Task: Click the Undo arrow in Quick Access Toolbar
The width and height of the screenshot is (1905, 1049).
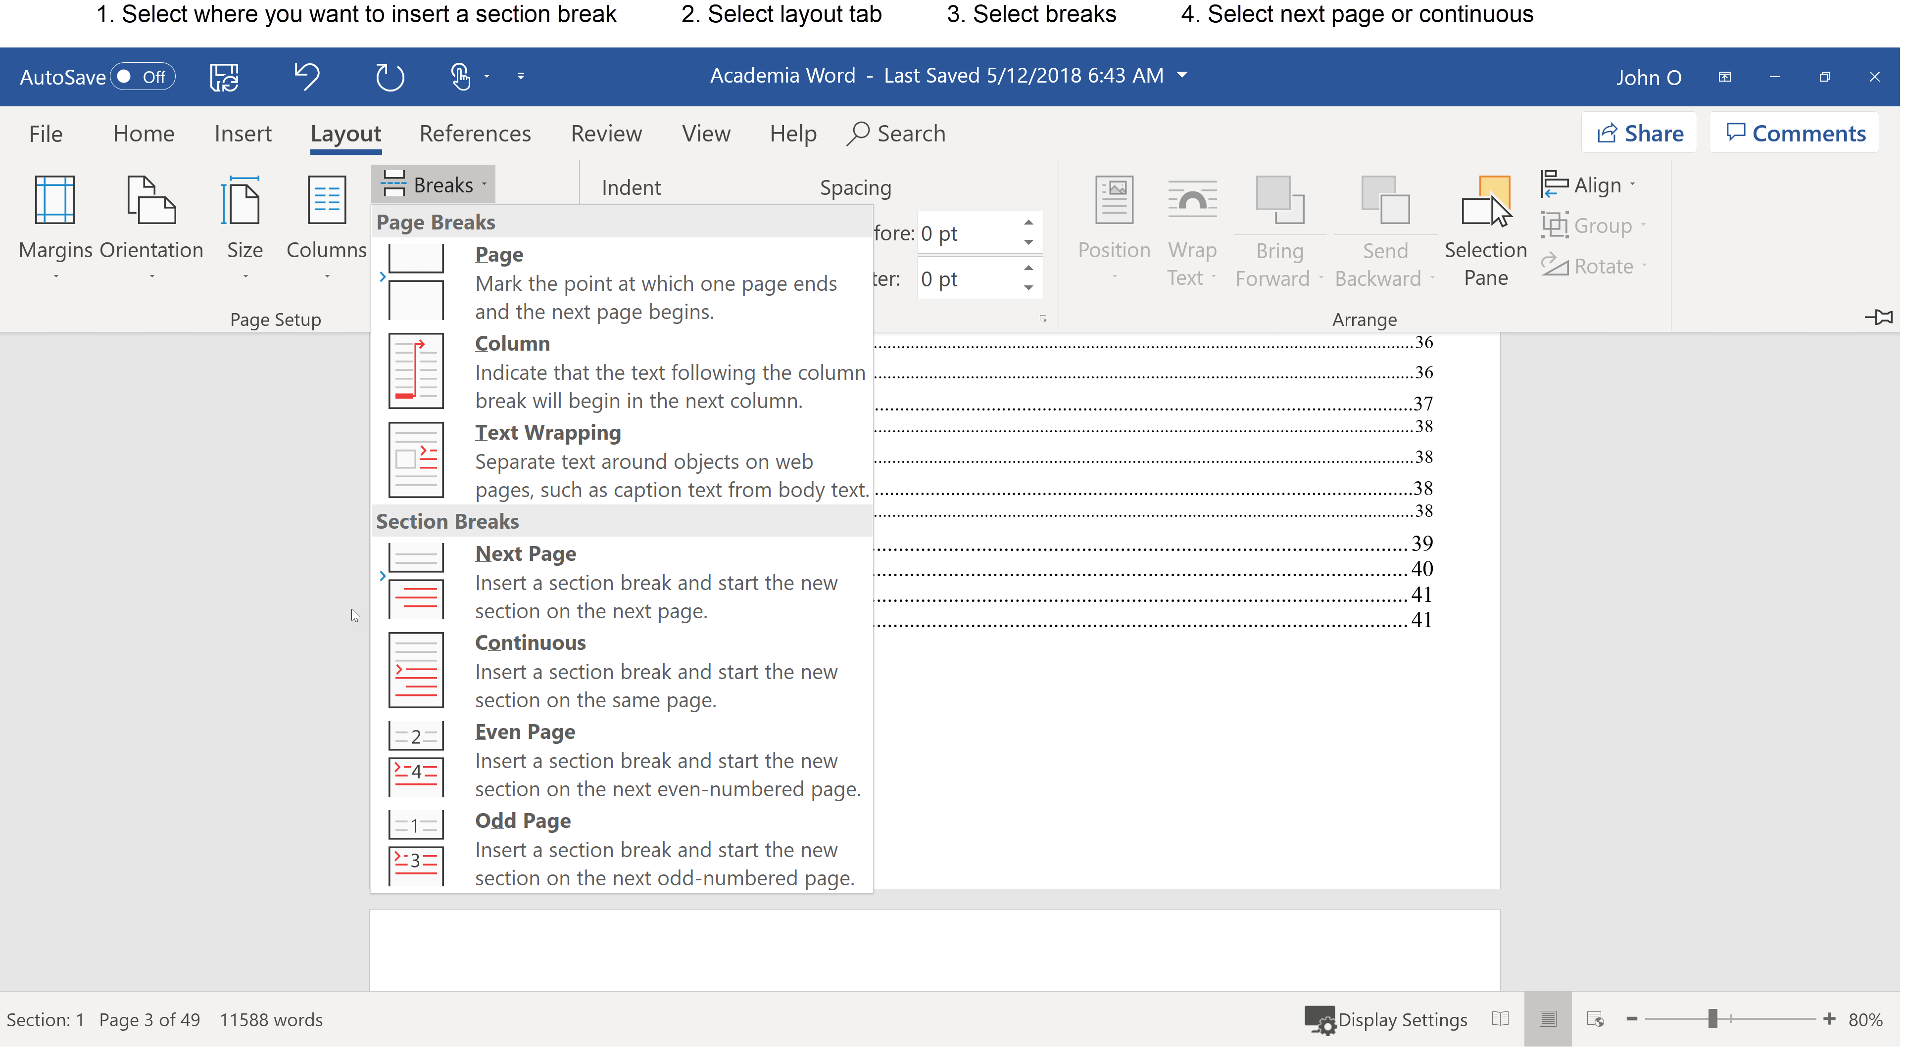Action: [307, 76]
